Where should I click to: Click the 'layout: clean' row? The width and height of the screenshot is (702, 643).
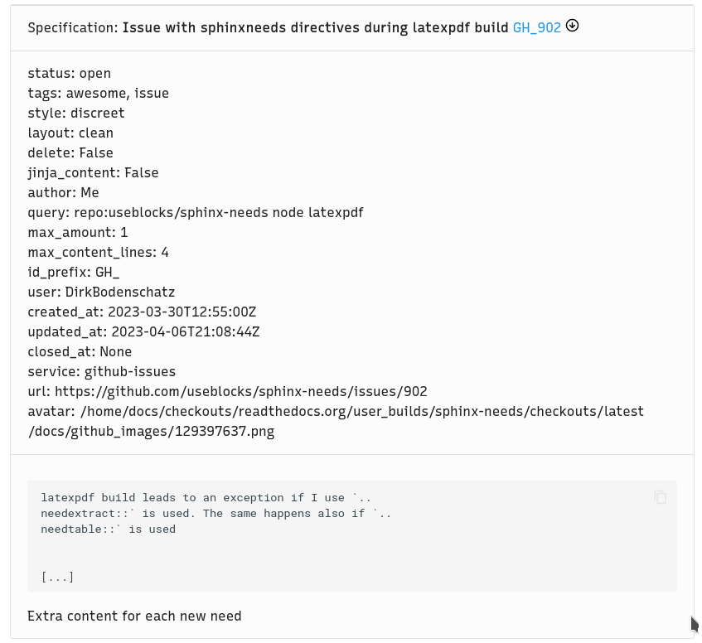pos(70,133)
